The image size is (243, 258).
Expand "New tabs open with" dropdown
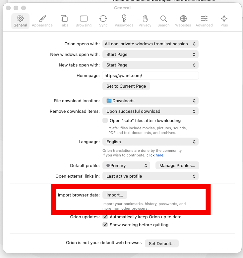pos(151,65)
